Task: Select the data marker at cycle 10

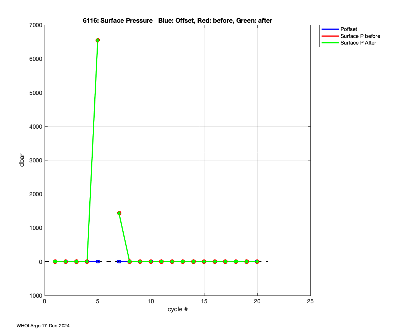Action: (x=151, y=261)
